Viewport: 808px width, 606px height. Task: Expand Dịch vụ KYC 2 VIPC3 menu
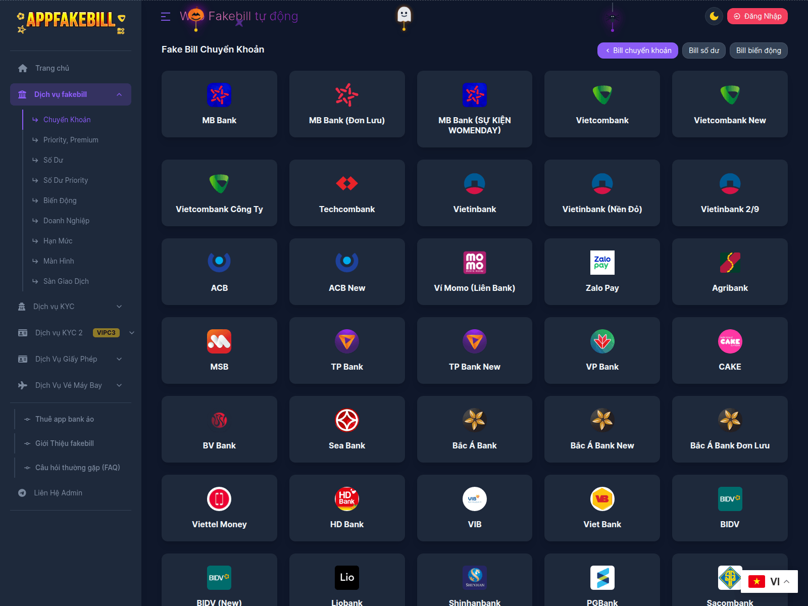(x=71, y=333)
